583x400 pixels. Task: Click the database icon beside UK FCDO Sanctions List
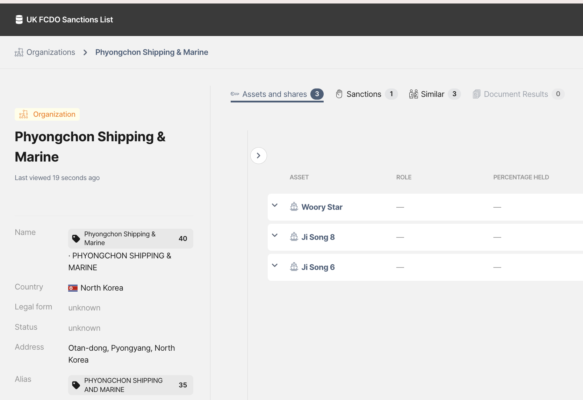19,20
